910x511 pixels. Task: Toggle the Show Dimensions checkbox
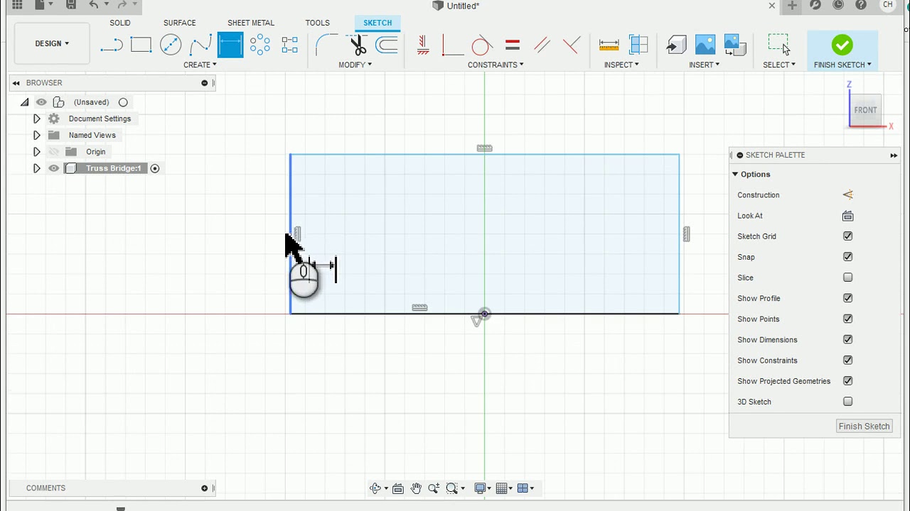[847, 339]
